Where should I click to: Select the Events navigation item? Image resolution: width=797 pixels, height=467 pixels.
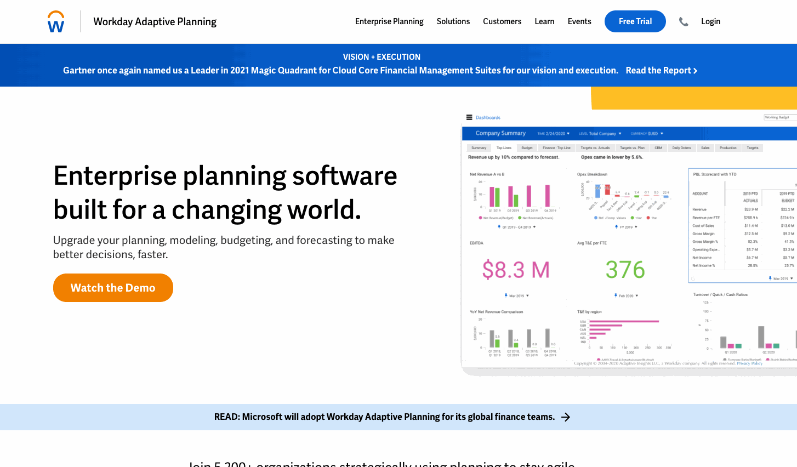pyautogui.click(x=579, y=21)
